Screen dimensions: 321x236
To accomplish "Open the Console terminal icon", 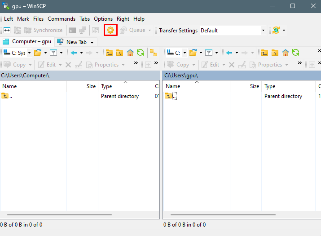I will coord(72,31).
